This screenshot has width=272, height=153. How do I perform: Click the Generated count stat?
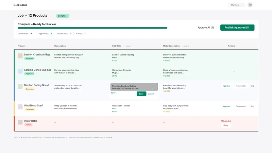point(25,34)
